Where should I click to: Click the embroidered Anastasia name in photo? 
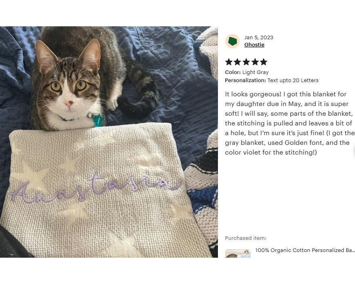95,188
